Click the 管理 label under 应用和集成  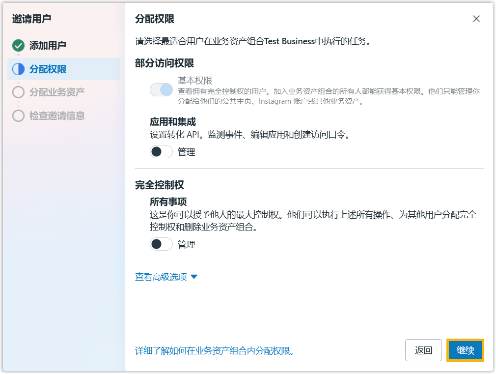pos(187,152)
